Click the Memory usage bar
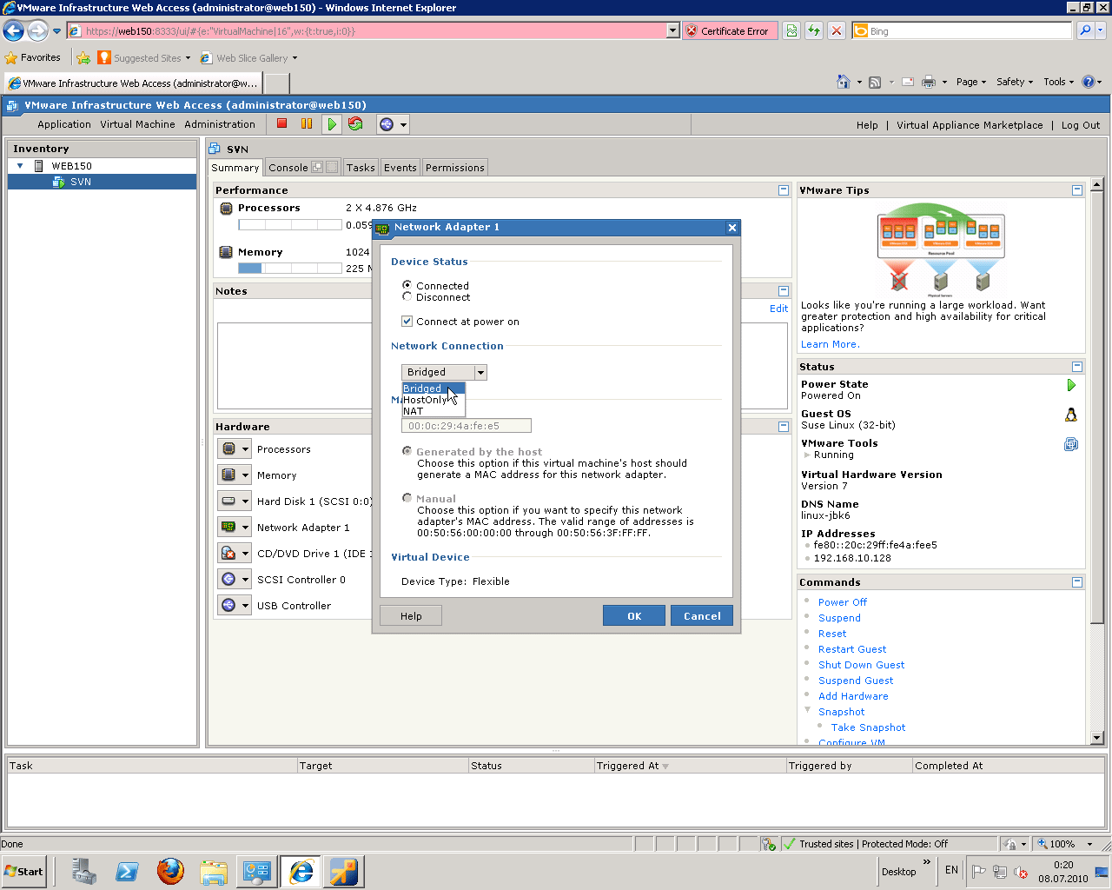1112x890 pixels. 290,269
